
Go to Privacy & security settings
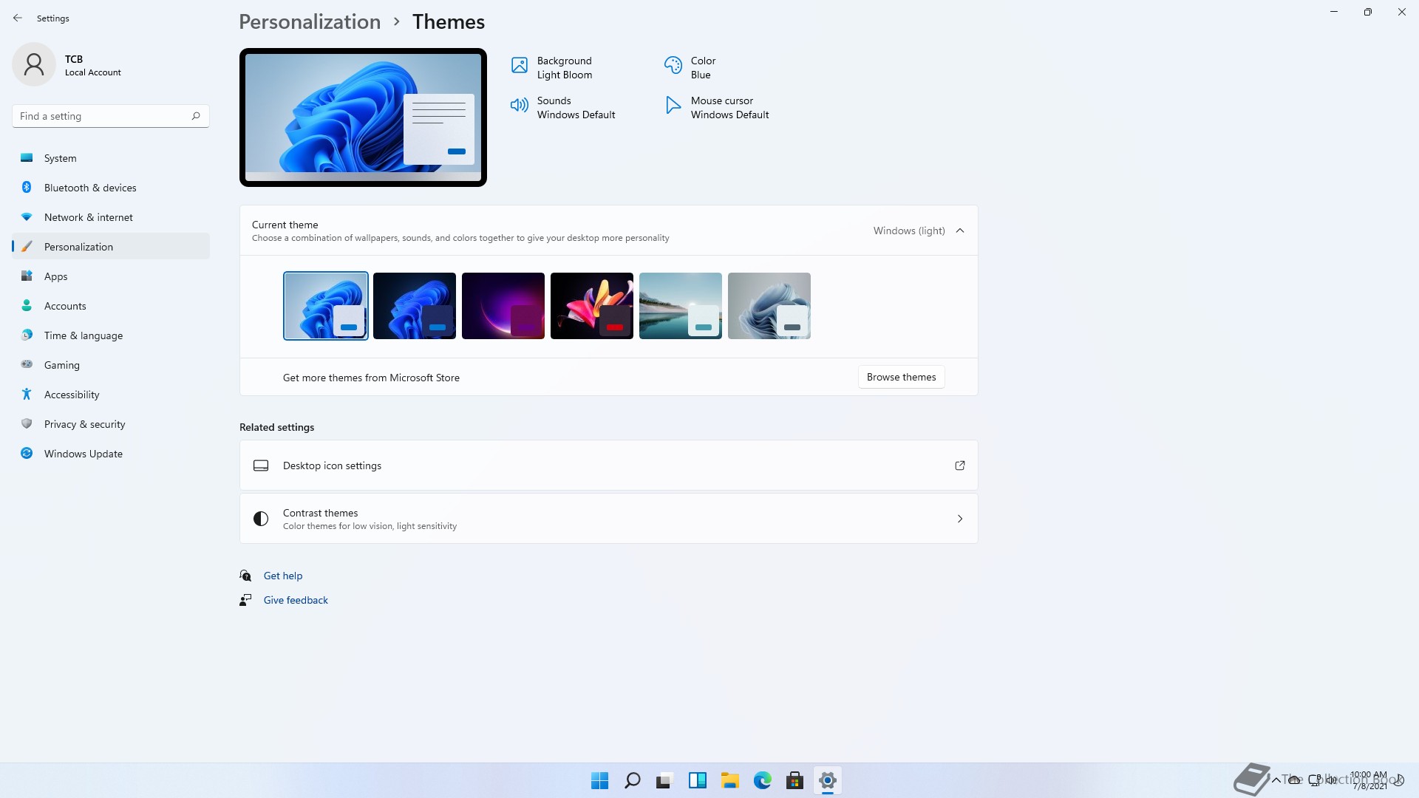tap(111, 424)
